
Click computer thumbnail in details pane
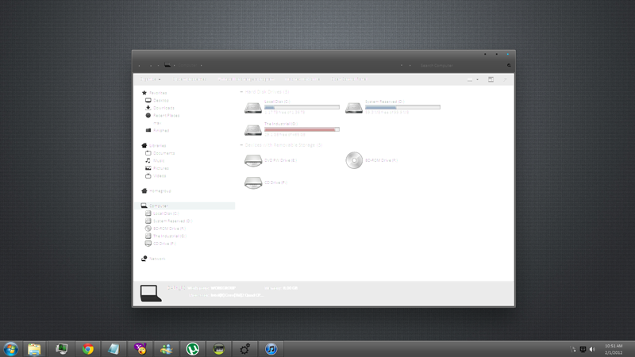pyautogui.click(x=151, y=294)
